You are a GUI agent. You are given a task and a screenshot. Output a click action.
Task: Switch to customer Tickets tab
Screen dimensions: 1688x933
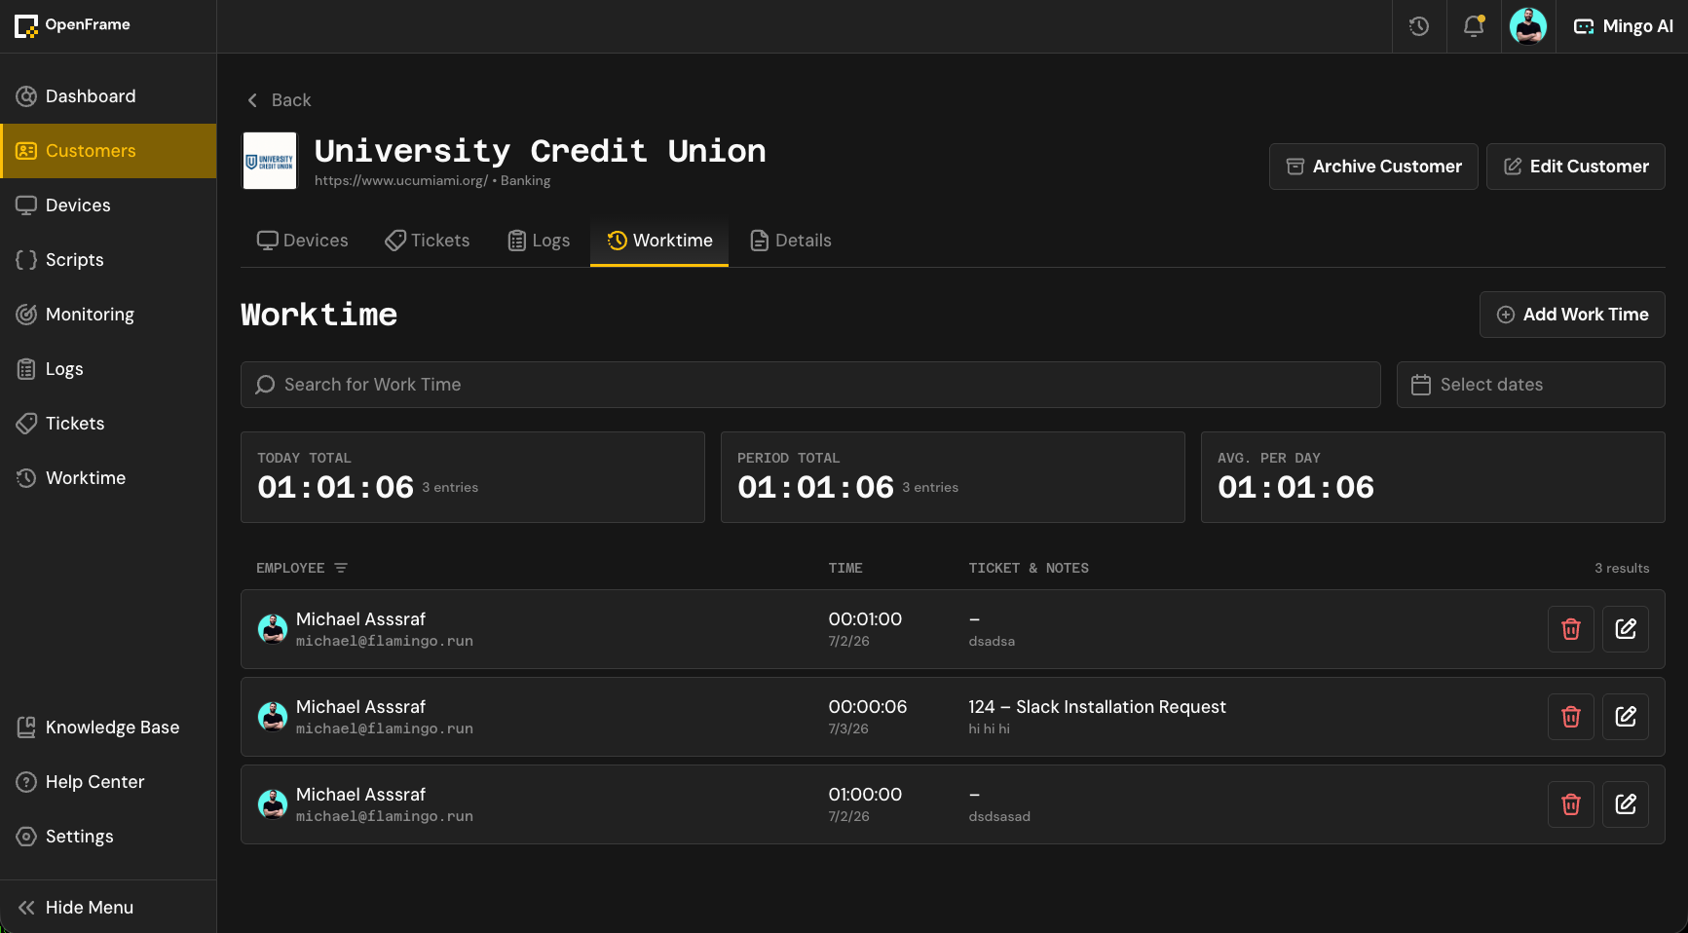[427, 241]
